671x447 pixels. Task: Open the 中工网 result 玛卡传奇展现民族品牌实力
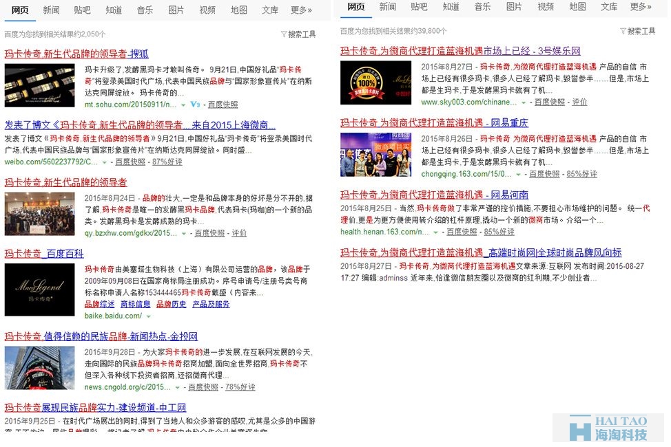point(96,408)
